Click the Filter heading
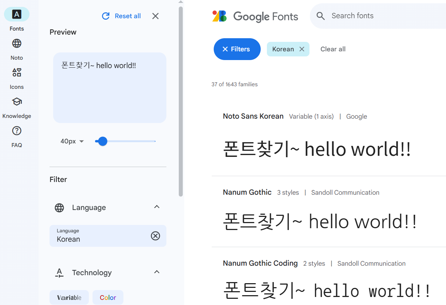The height and width of the screenshot is (305, 446). tap(58, 179)
